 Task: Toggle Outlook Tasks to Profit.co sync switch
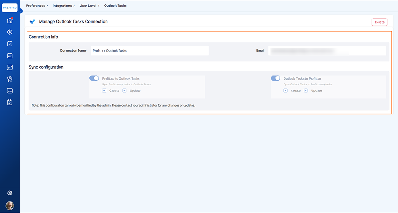[x=275, y=78]
